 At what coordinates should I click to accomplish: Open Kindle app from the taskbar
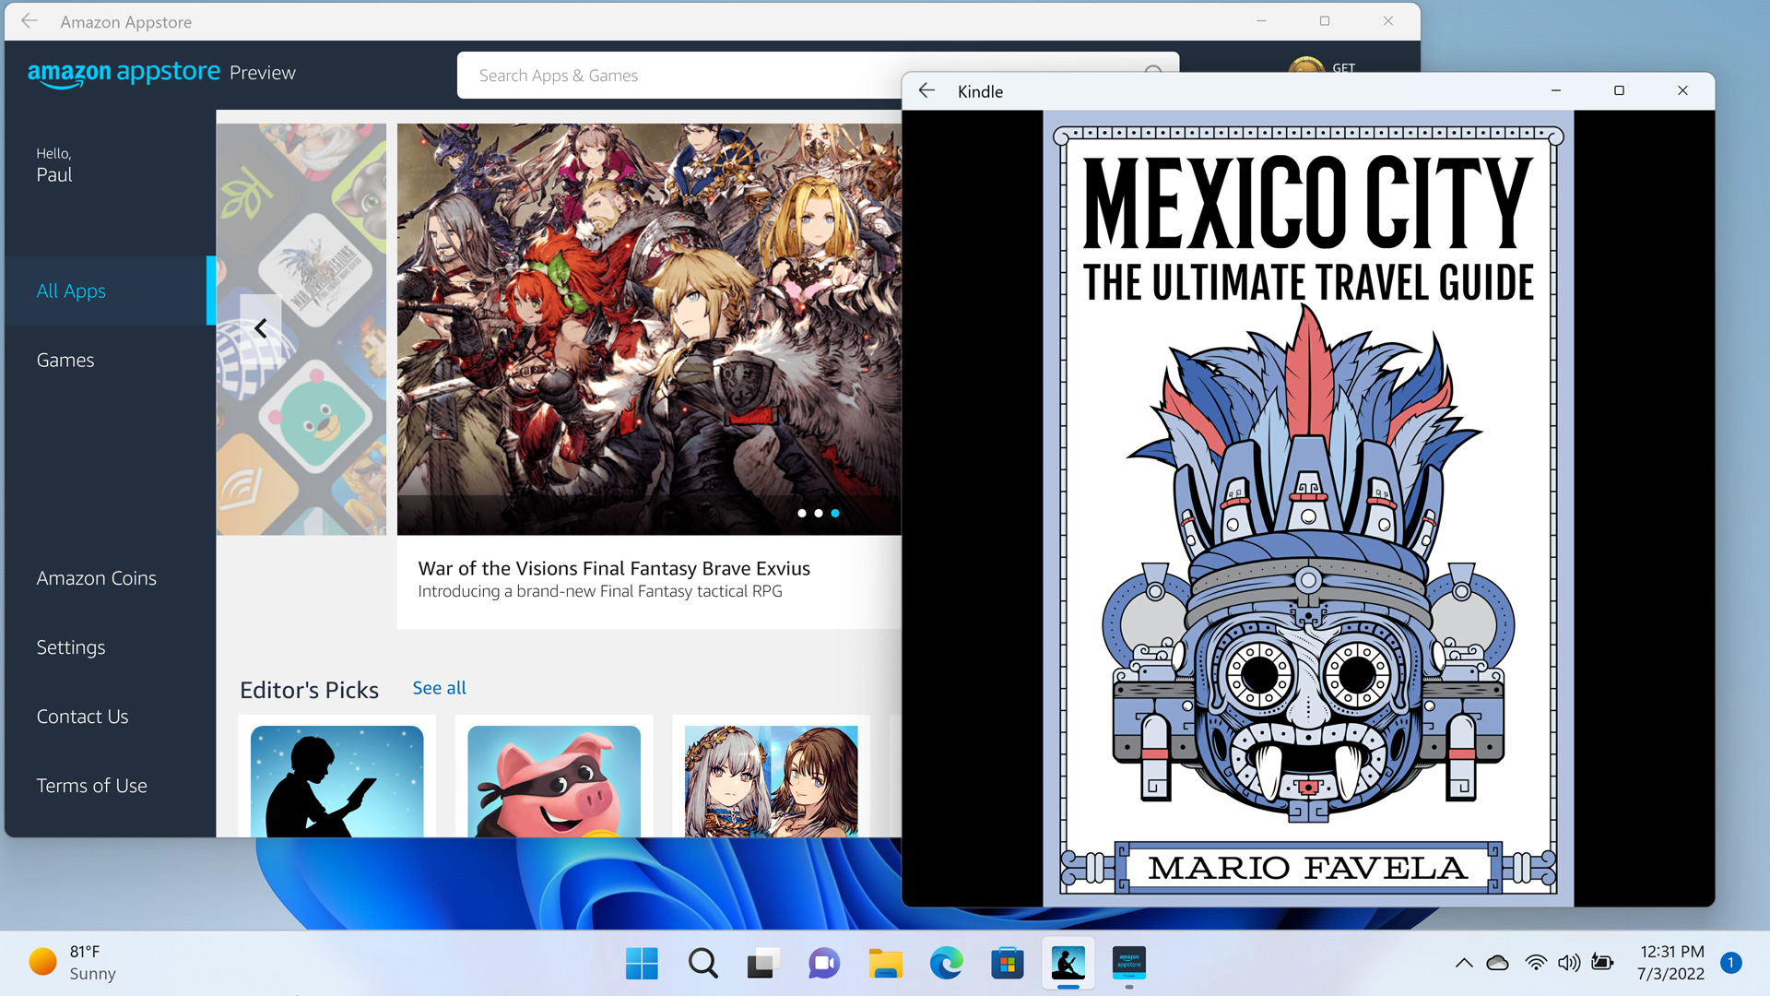(x=1068, y=964)
